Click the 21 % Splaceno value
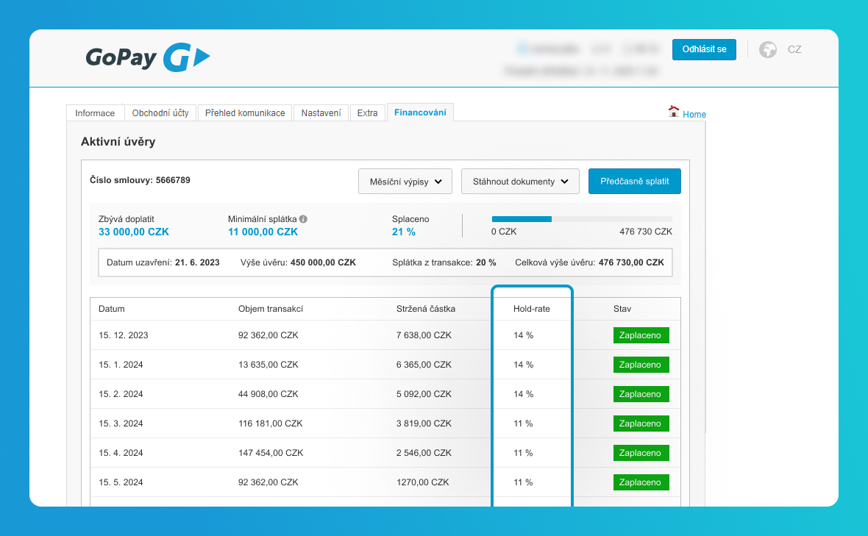Viewport: 868px width, 536px height. pos(404,232)
